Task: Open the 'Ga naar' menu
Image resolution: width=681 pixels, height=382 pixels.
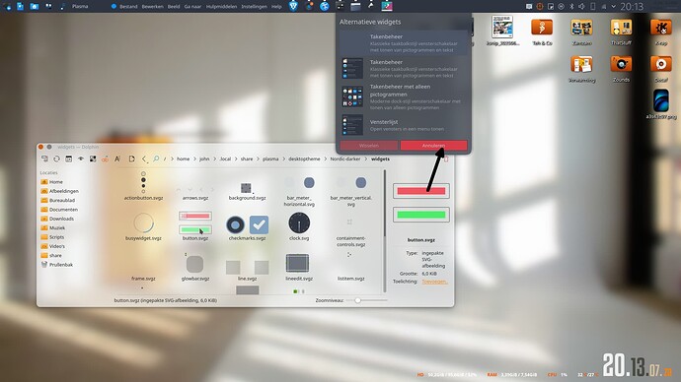Action: 192,7
